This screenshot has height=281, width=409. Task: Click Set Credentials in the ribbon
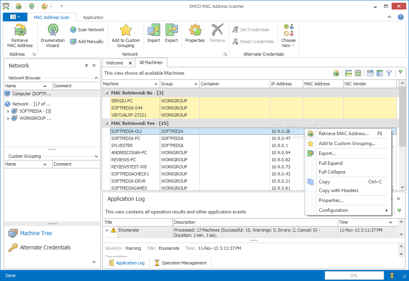pos(251,30)
